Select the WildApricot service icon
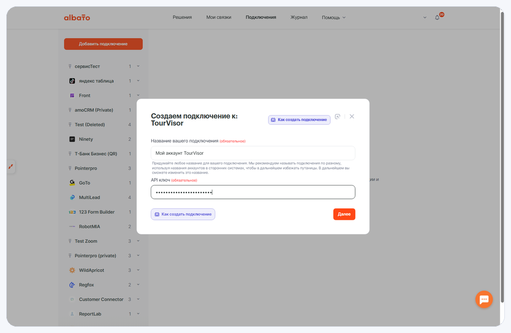This screenshot has width=511, height=333. pos(72,270)
